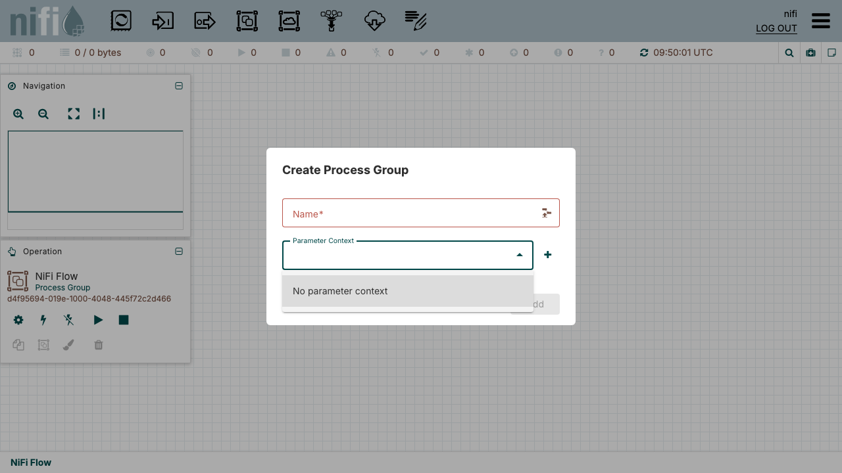
Task: Open configuration gear in Operation panel
Action: tap(18, 320)
